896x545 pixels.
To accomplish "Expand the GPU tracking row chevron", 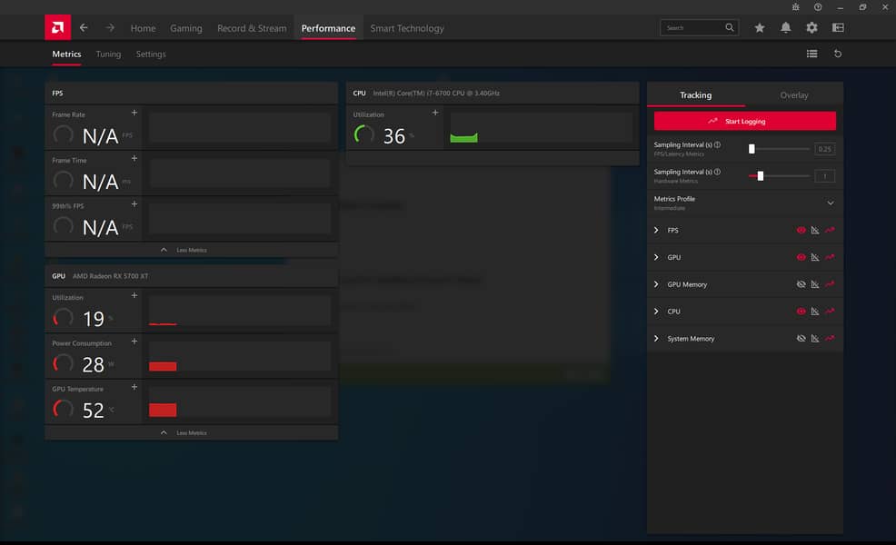I will [656, 257].
